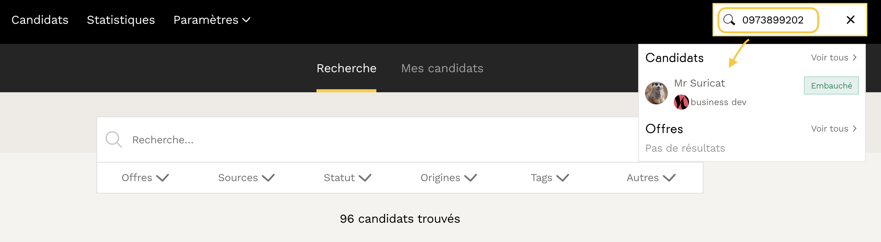The height and width of the screenshot is (242, 881).
Task: Click Voir tous next to Offres
Action: (834, 129)
